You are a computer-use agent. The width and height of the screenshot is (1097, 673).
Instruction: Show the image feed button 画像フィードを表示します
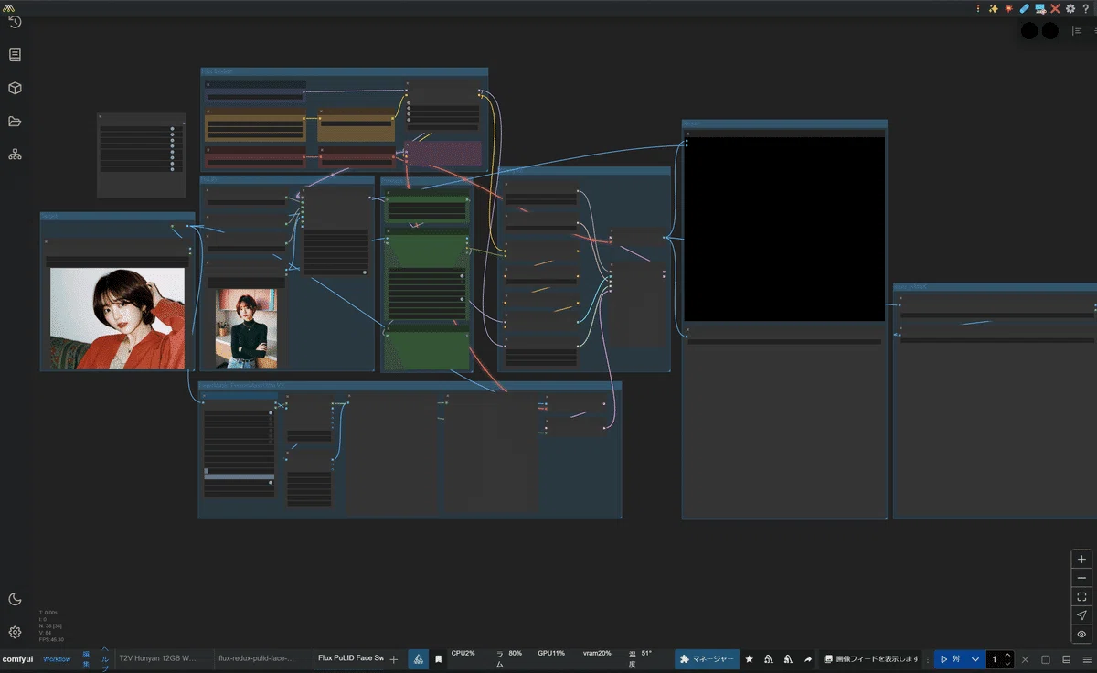(872, 659)
